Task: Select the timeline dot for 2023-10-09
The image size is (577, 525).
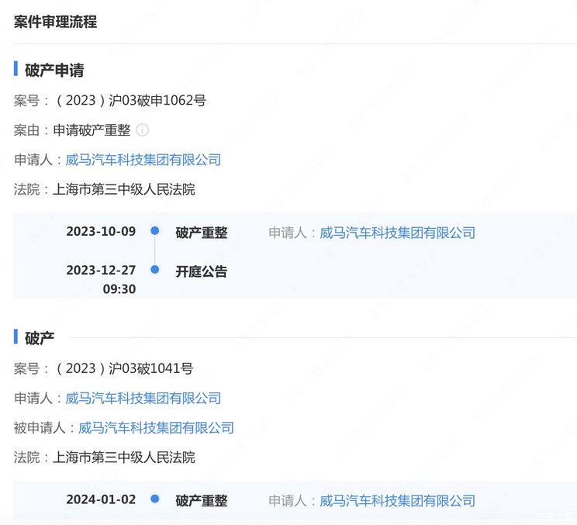Action: 155,231
